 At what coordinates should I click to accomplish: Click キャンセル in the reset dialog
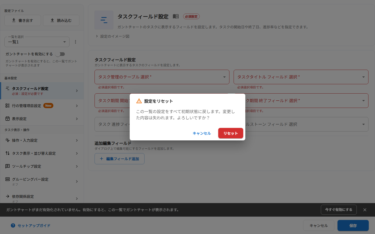pyautogui.click(x=202, y=133)
